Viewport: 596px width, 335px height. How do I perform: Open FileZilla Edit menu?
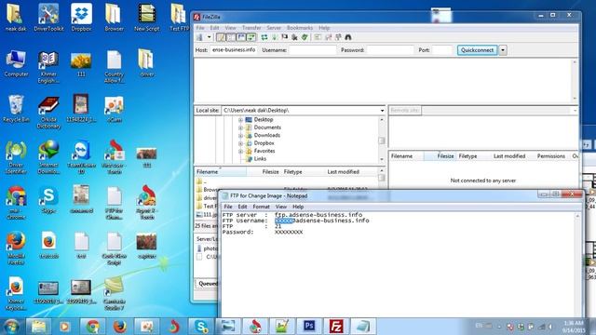[x=214, y=28]
